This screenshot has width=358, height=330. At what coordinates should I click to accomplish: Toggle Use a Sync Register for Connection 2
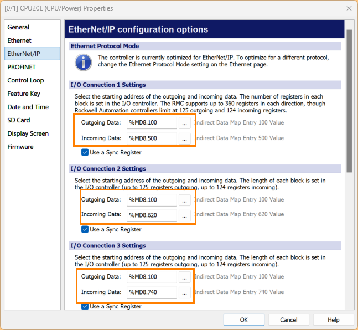pos(85,229)
